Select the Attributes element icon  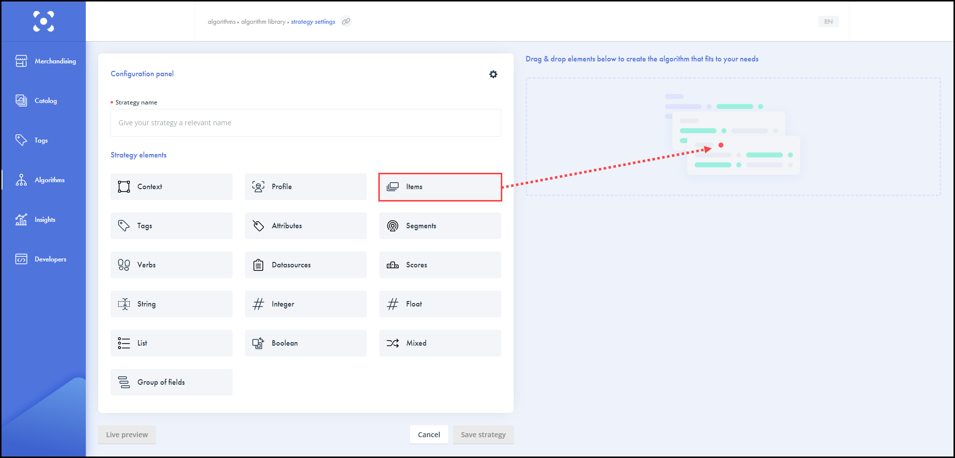pos(258,226)
